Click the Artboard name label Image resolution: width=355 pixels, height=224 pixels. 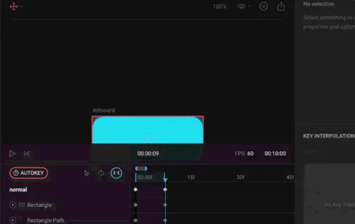point(104,110)
